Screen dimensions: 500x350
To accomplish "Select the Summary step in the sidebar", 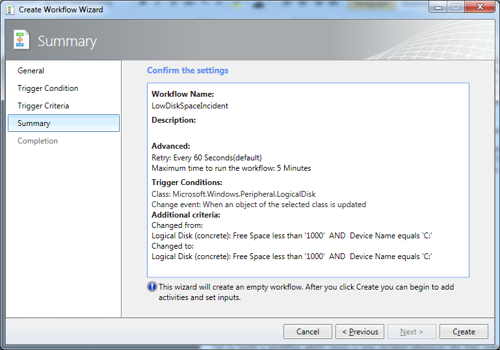I will tap(34, 123).
